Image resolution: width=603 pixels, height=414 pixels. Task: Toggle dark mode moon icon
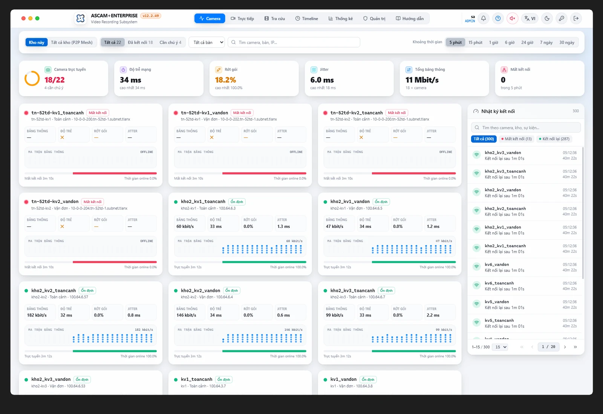click(x=547, y=18)
